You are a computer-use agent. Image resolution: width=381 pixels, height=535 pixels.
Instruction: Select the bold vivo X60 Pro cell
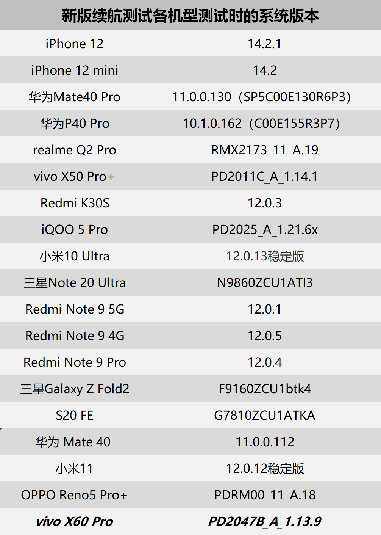coord(75,521)
